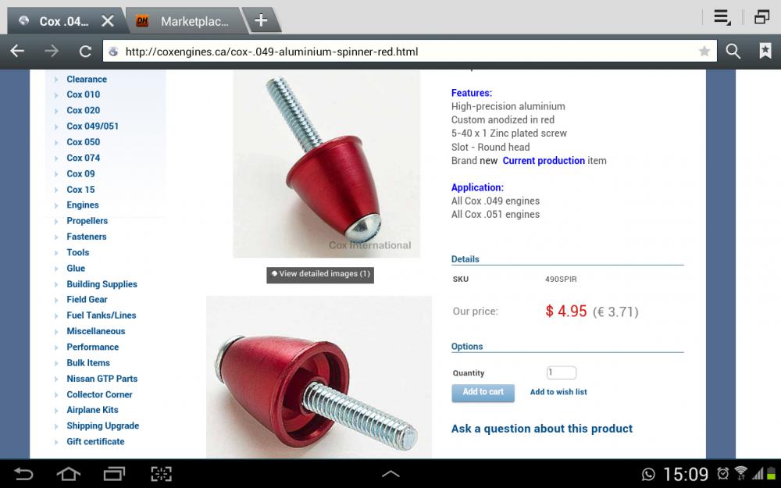
Task: Open the browser search magnifier icon
Action: click(x=733, y=51)
